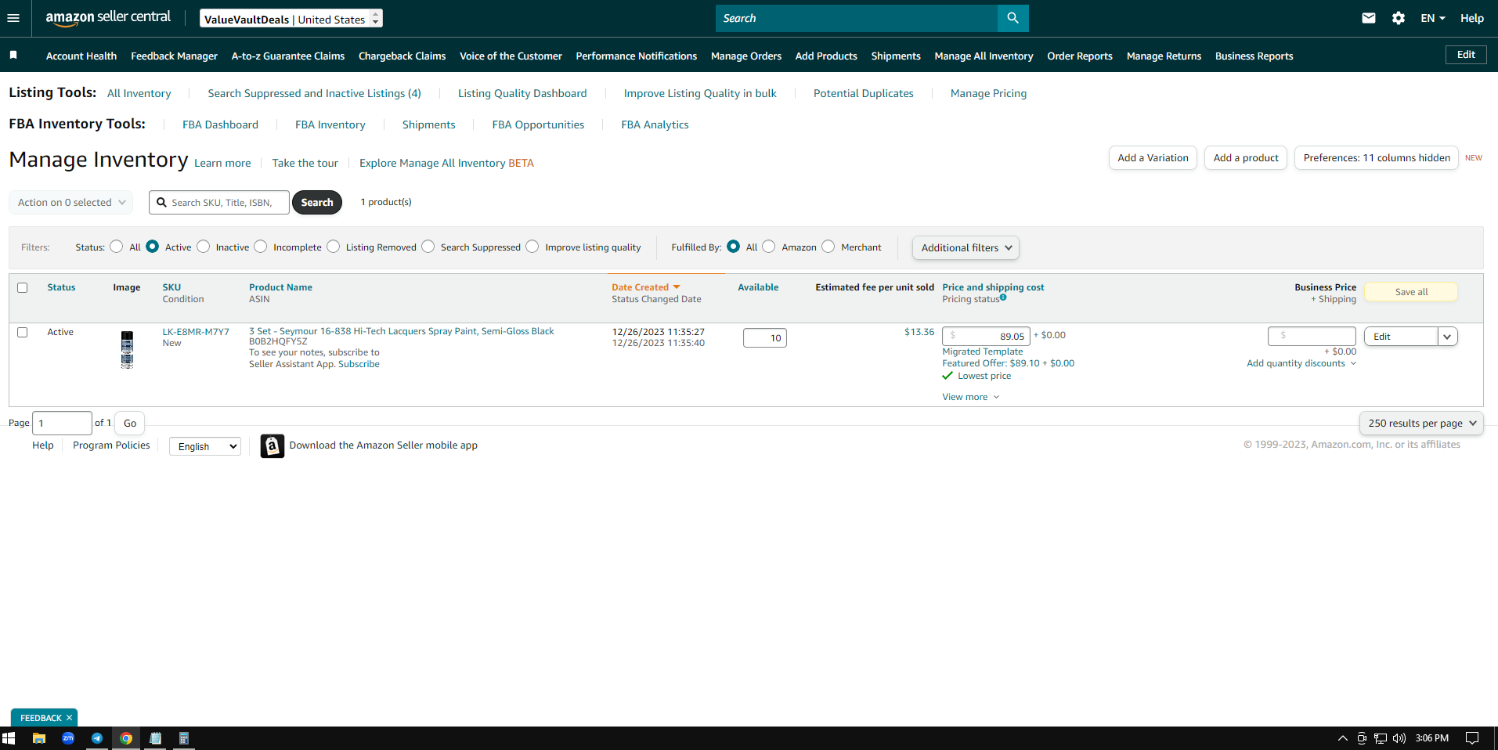1498x750 pixels.
Task: Open Listing Quality Dashboard tab
Action: coord(522,93)
